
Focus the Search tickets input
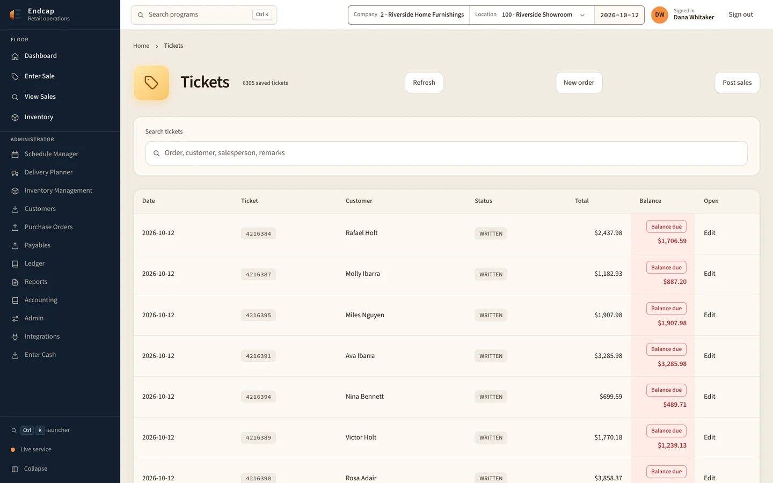[447, 153]
